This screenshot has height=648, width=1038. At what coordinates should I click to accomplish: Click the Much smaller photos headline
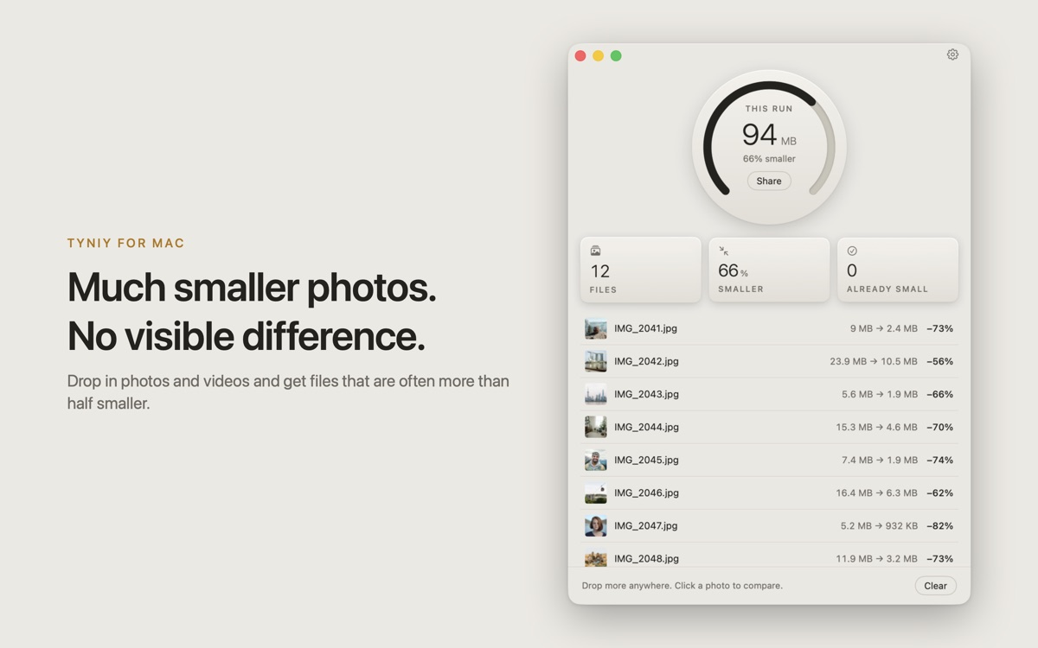252,288
